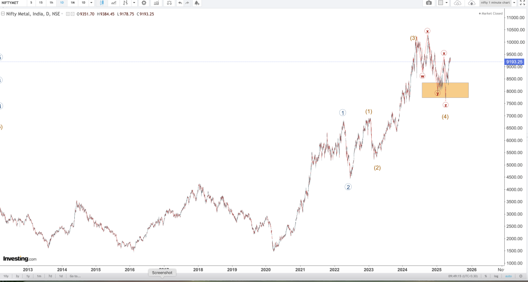Viewport: 528px width, 282px height.
Task: Select 5 minute interval
Action: [x=31, y=3]
